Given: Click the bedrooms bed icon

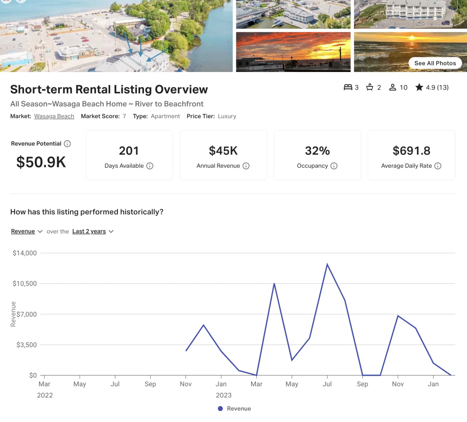Looking at the screenshot, I should point(348,87).
